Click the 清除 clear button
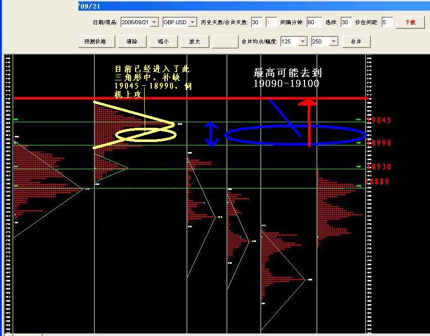 point(132,41)
